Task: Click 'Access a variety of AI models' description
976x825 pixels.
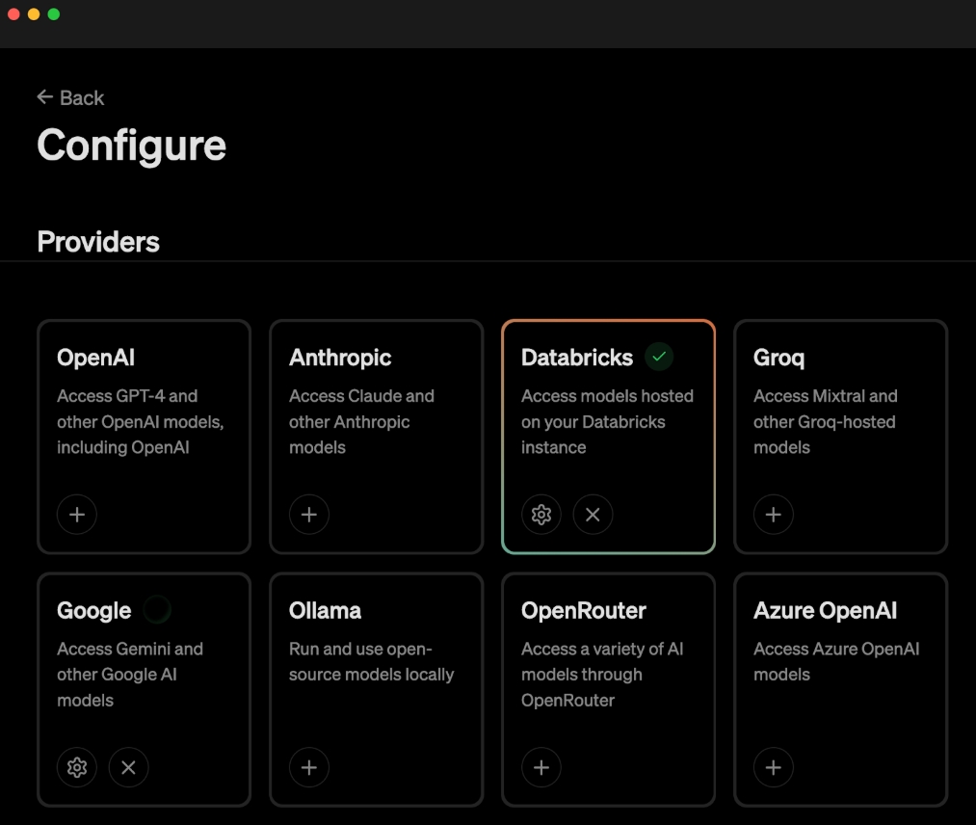Action: click(x=602, y=675)
